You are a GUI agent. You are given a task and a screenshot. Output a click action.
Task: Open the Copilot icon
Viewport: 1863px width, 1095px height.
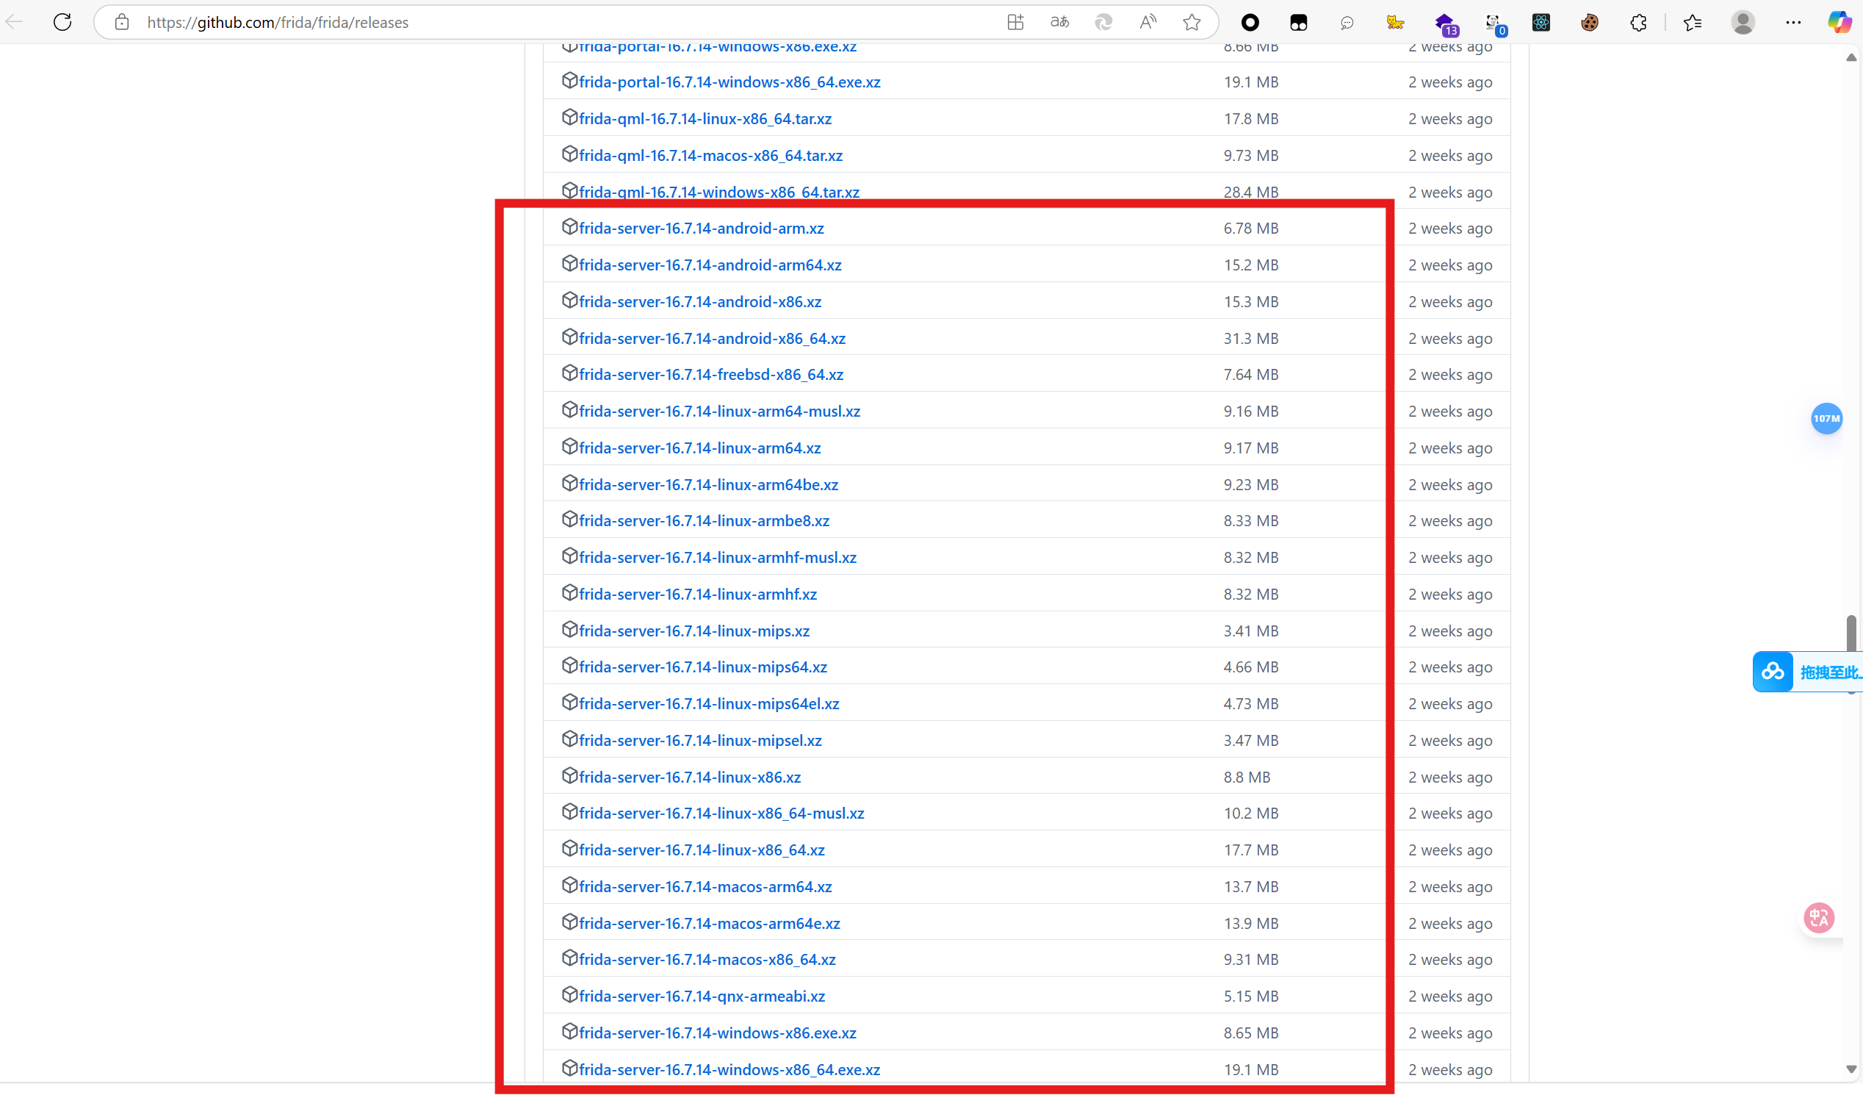pos(1840,22)
